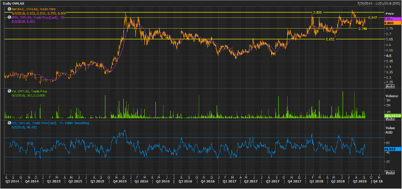Viewport: 402px width, 189px height.
Task: Toggle Auto scale on the price pane
Action: coord(390,86)
